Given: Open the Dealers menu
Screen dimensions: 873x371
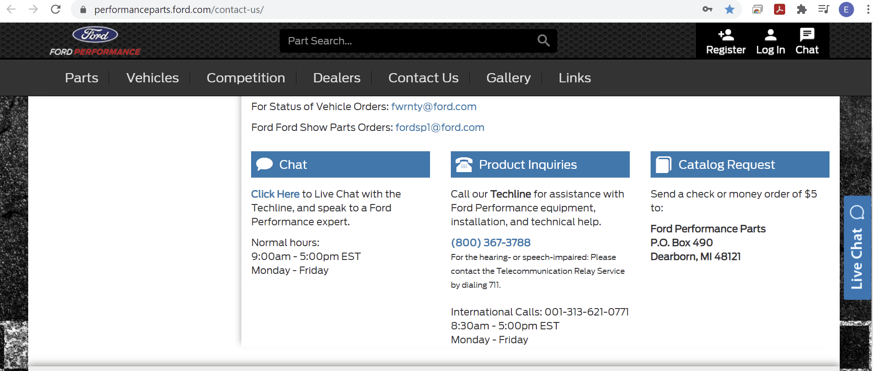Looking at the screenshot, I should (337, 78).
